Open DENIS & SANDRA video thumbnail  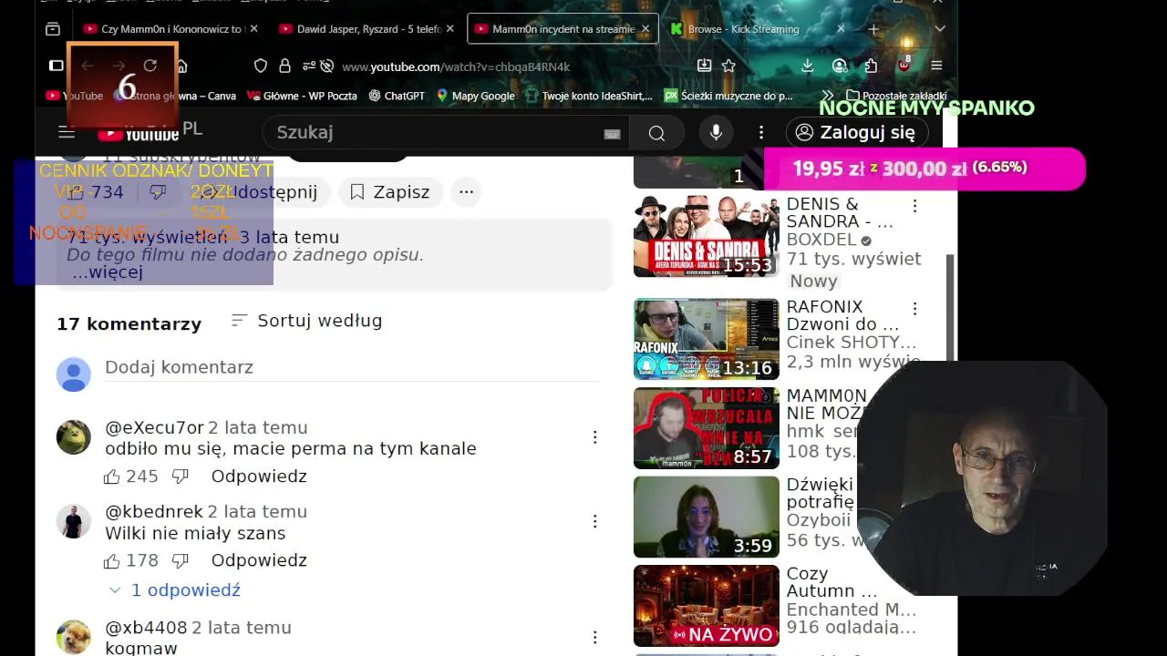click(x=707, y=236)
